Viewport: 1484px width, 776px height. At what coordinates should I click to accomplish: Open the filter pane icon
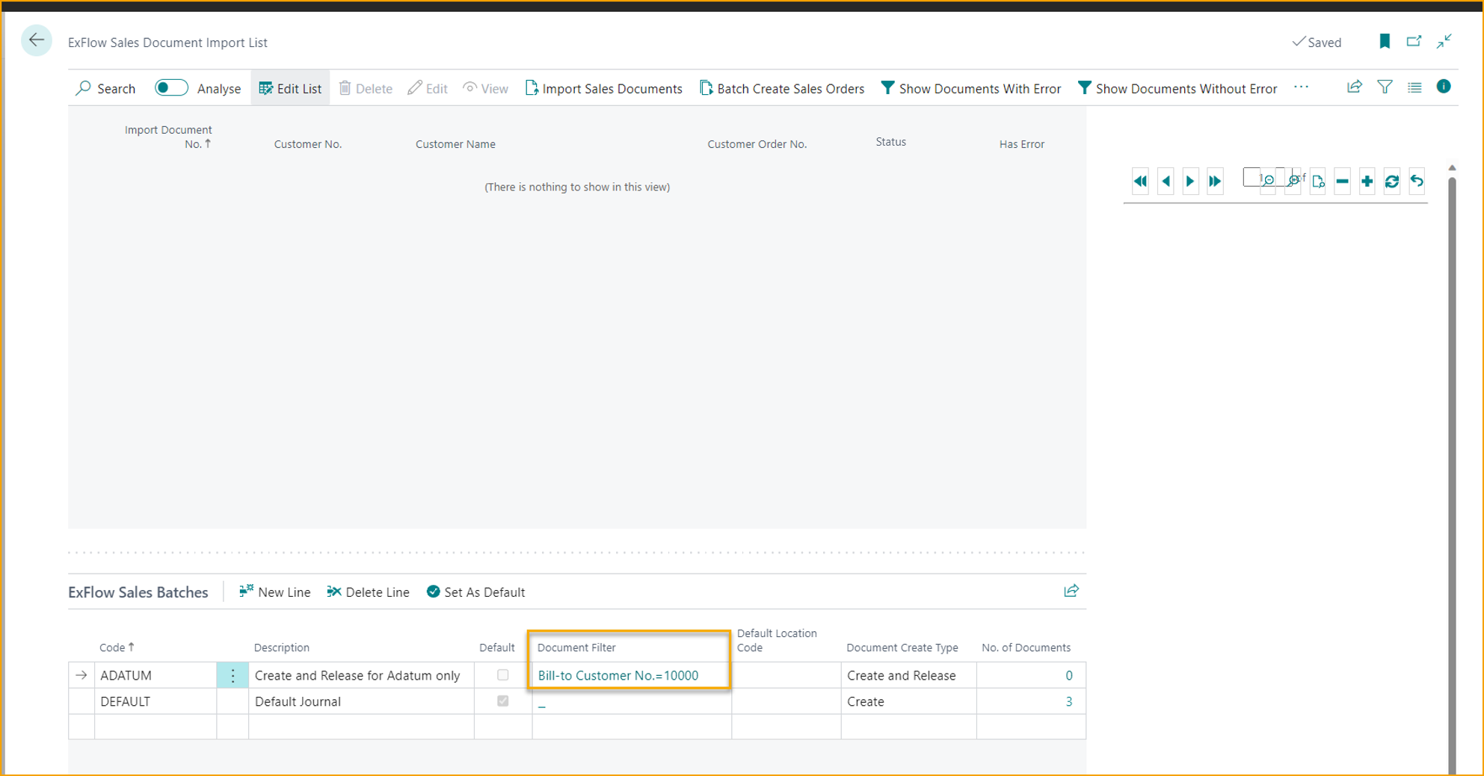[x=1385, y=87]
